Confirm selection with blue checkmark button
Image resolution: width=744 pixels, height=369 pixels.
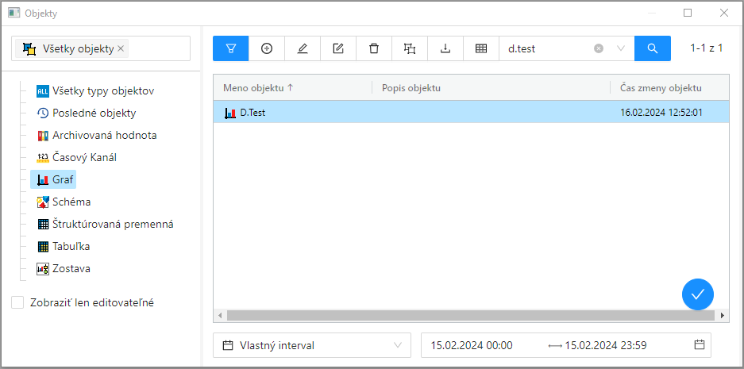(697, 294)
